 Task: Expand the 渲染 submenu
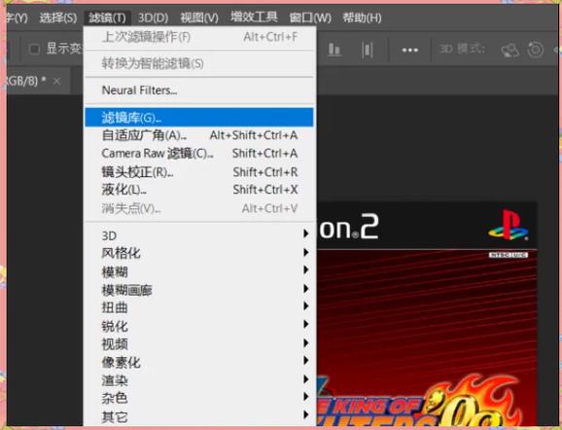[199, 380]
